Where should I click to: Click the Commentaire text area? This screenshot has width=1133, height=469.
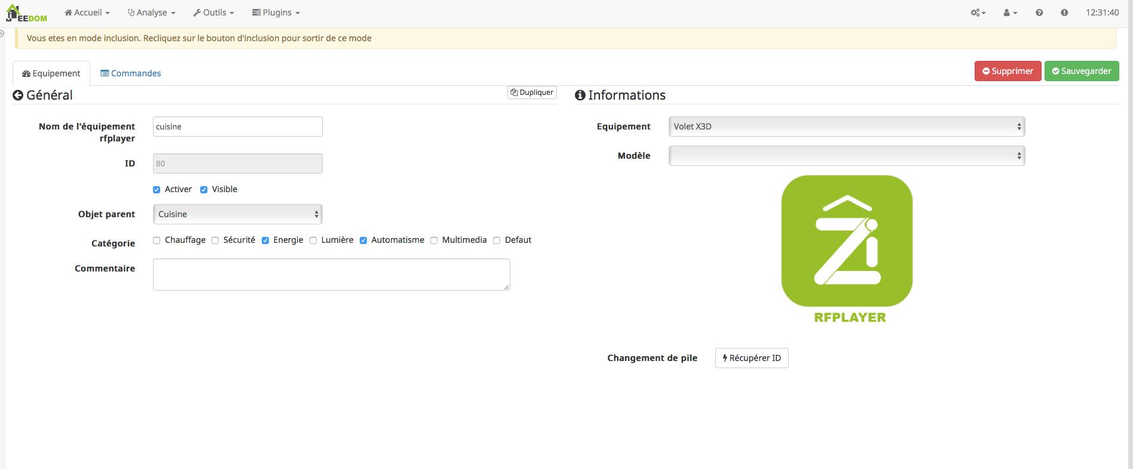pyautogui.click(x=332, y=274)
